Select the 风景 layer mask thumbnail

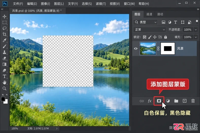[168, 49]
